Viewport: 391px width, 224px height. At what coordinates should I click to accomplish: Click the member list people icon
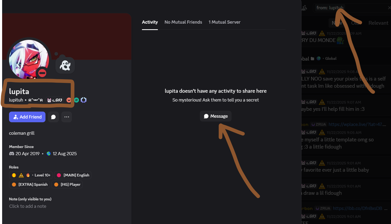click(304, 8)
